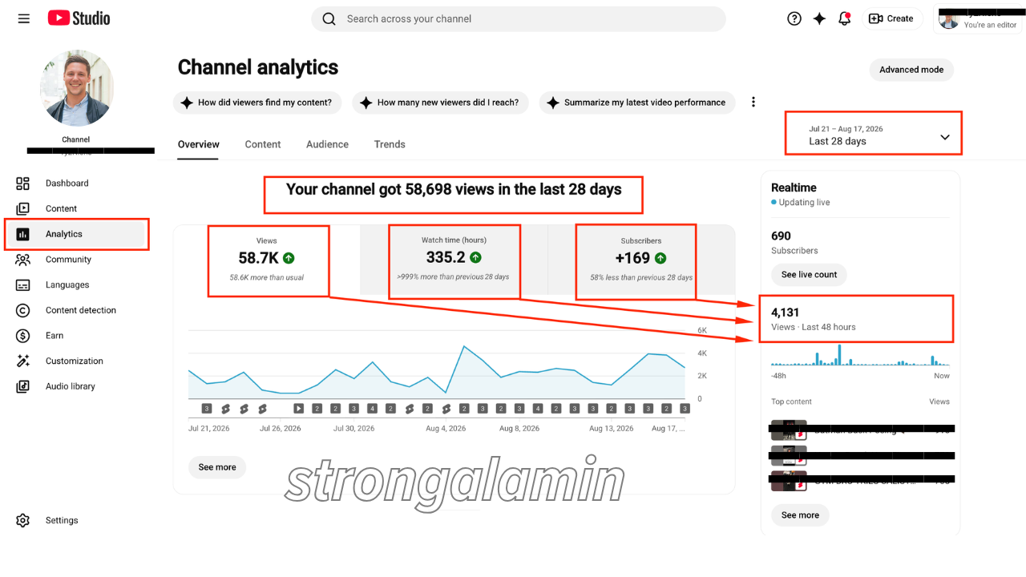Switch to the Content analytics tab
Viewport: 1026px width, 577px height.
tap(263, 144)
